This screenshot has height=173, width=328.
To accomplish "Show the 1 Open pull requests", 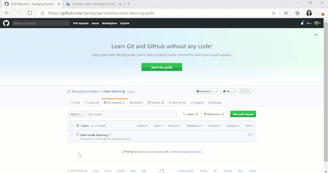I will click(x=82, y=125).
